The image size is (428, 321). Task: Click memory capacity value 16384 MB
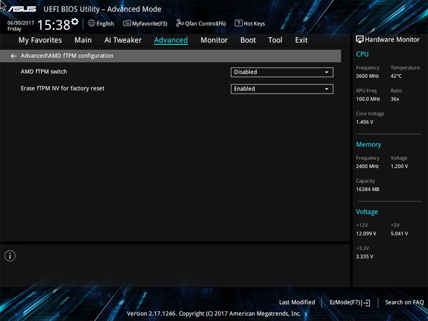click(368, 189)
